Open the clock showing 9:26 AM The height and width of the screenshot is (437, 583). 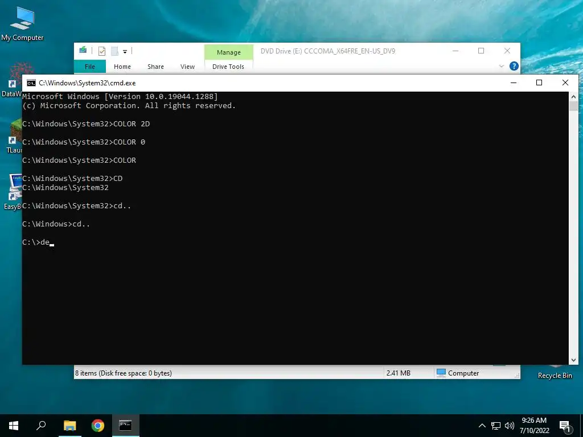pos(534,426)
